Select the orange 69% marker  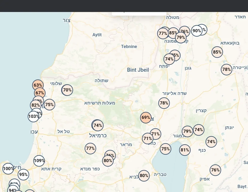coord(146,118)
